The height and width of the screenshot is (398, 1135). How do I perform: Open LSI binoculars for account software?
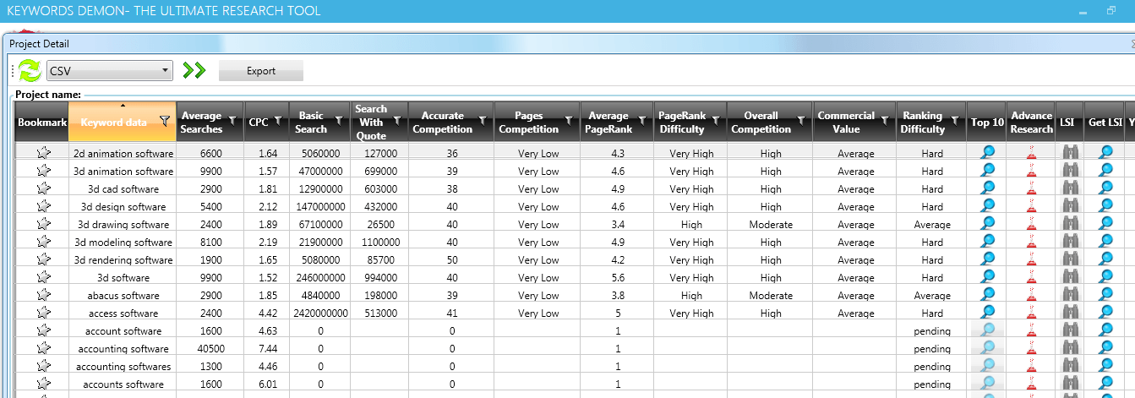tap(1070, 330)
